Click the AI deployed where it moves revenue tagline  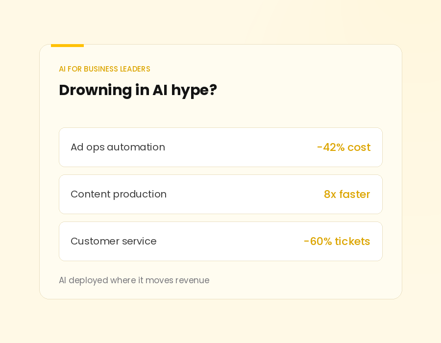click(x=134, y=280)
